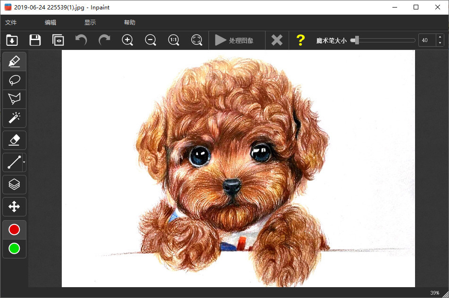Choose the guide Line tool
449x298 pixels.
coord(13,163)
